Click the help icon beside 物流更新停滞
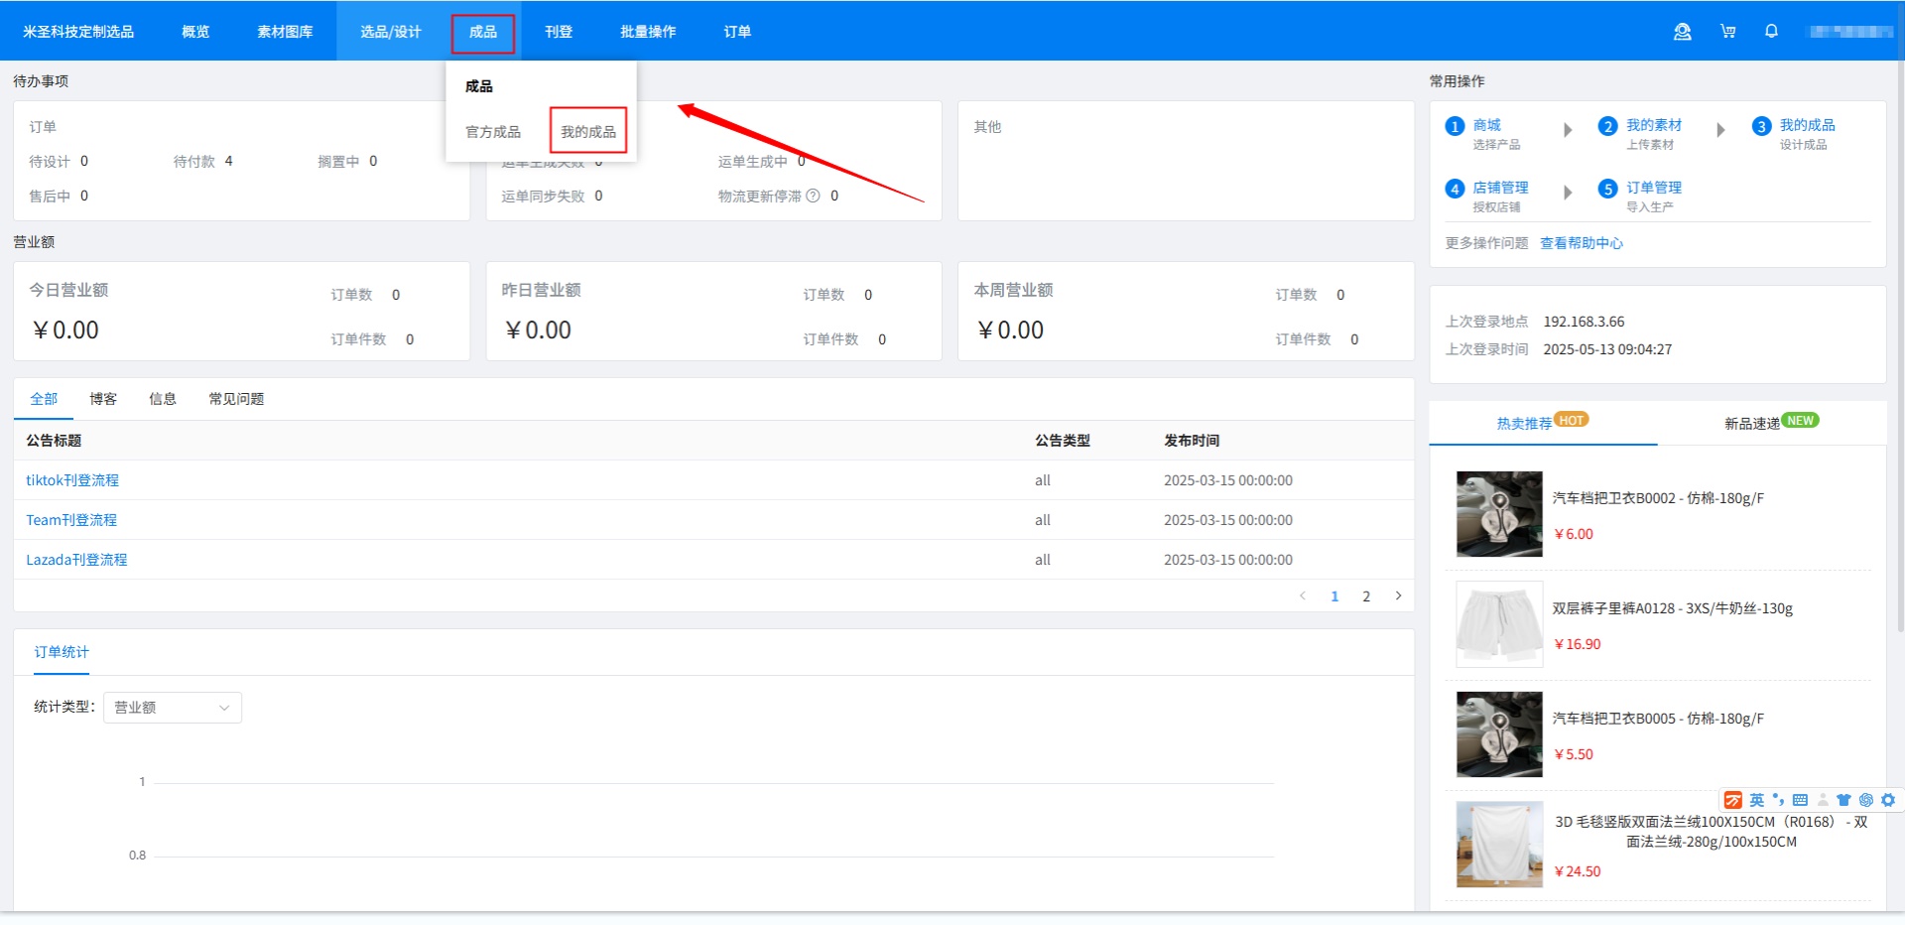 click(x=813, y=196)
